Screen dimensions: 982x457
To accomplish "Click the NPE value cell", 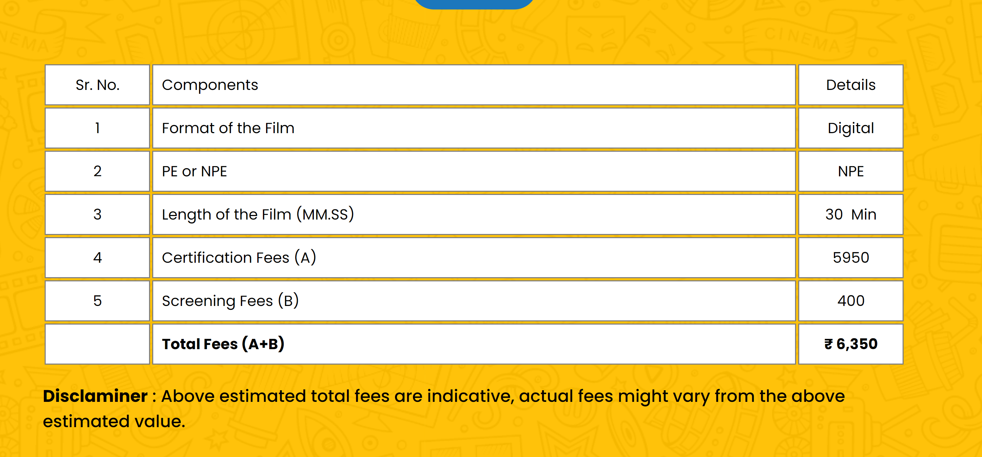I will [851, 171].
